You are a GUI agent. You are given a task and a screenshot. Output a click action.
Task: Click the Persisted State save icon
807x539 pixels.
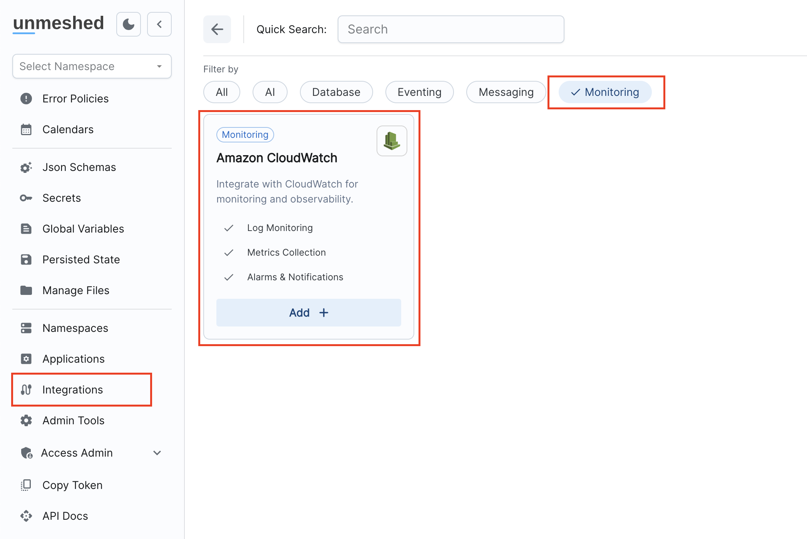click(x=26, y=259)
